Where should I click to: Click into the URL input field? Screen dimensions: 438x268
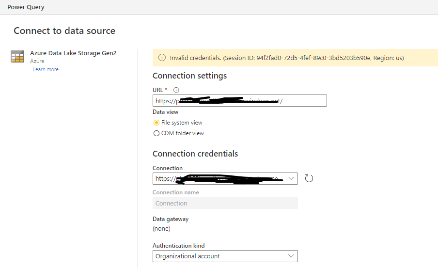click(x=240, y=101)
